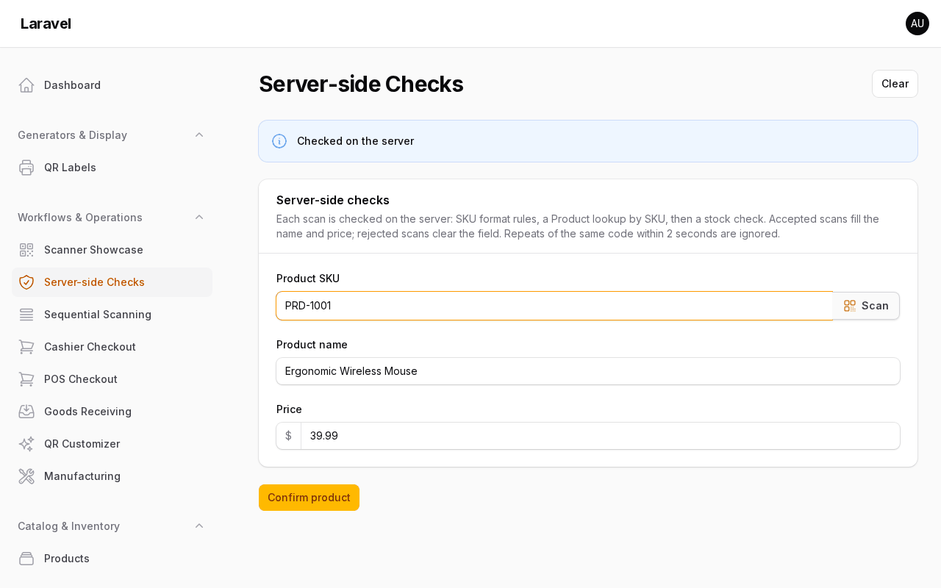Click the POS Checkout cart icon
The height and width of the screenshot is (588, 941).
(26, 379)
